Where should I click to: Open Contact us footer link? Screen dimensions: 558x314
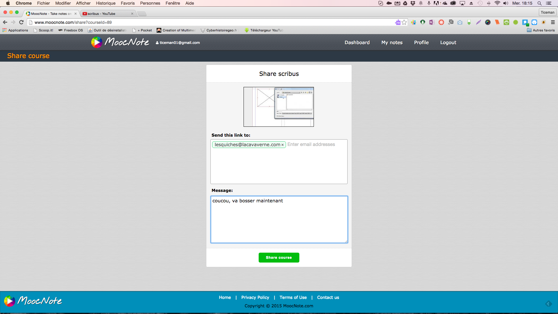(x=328, y=297)
